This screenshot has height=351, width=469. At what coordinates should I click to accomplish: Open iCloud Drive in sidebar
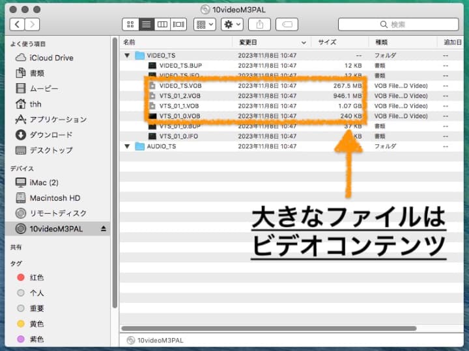coord(51,58)
